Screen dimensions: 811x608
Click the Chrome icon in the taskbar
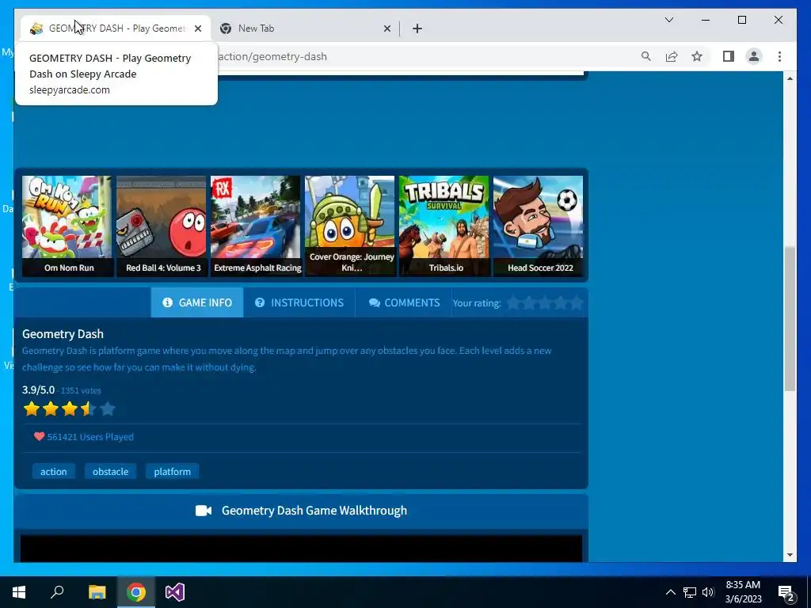pyautogui.click(x=136, y=592)
